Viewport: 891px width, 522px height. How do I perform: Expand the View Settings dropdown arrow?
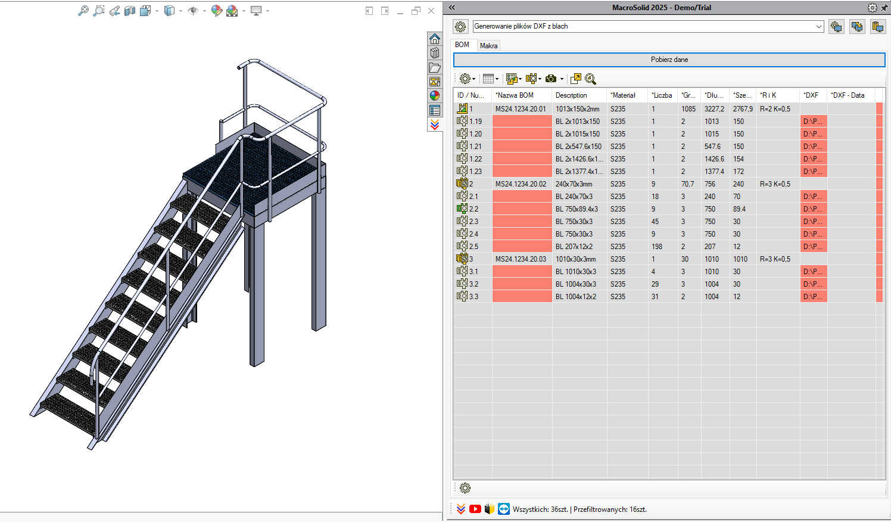pyautogui.click(x=267, y=11)
